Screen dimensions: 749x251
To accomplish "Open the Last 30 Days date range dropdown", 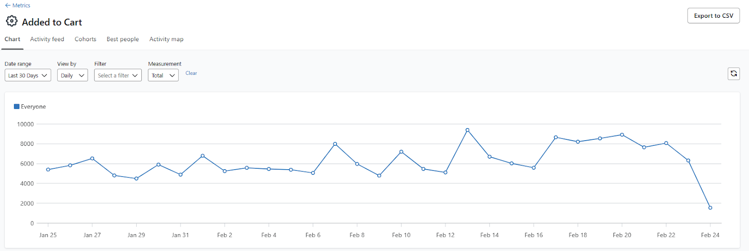I will tap(28, 75).
